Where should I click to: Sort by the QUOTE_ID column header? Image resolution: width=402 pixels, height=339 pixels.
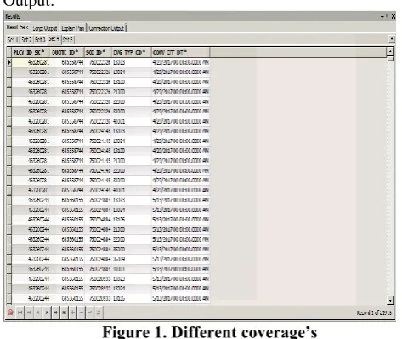(67, 52)
